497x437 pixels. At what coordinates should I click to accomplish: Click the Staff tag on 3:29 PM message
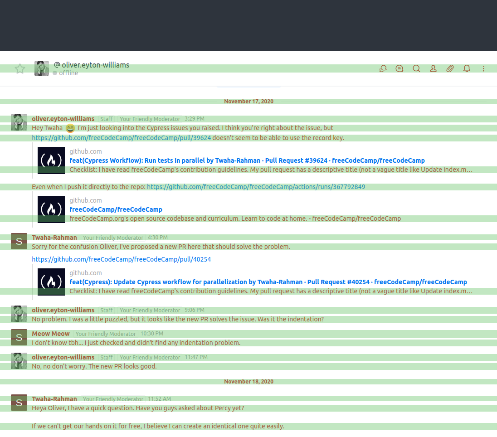coord(107,119)
